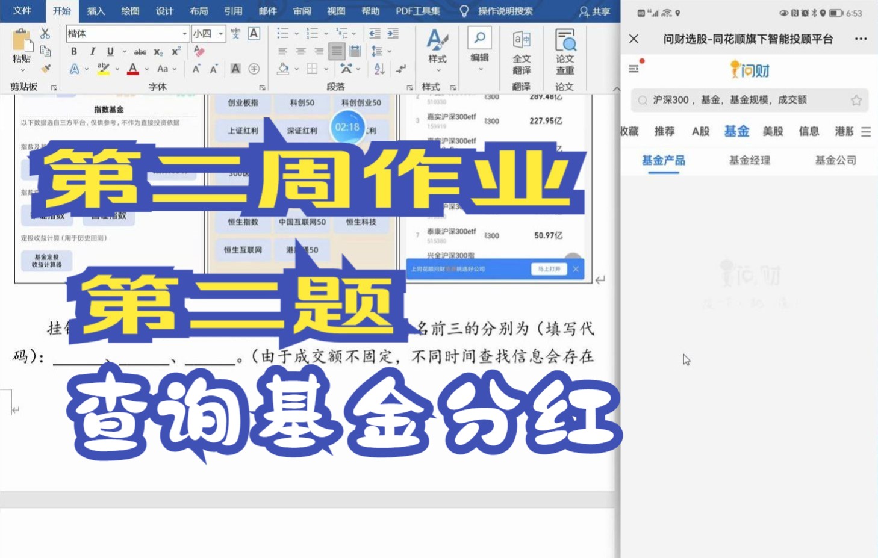
Task: Click the Copy icon in the clipboard group
Action: coord(45,51)
